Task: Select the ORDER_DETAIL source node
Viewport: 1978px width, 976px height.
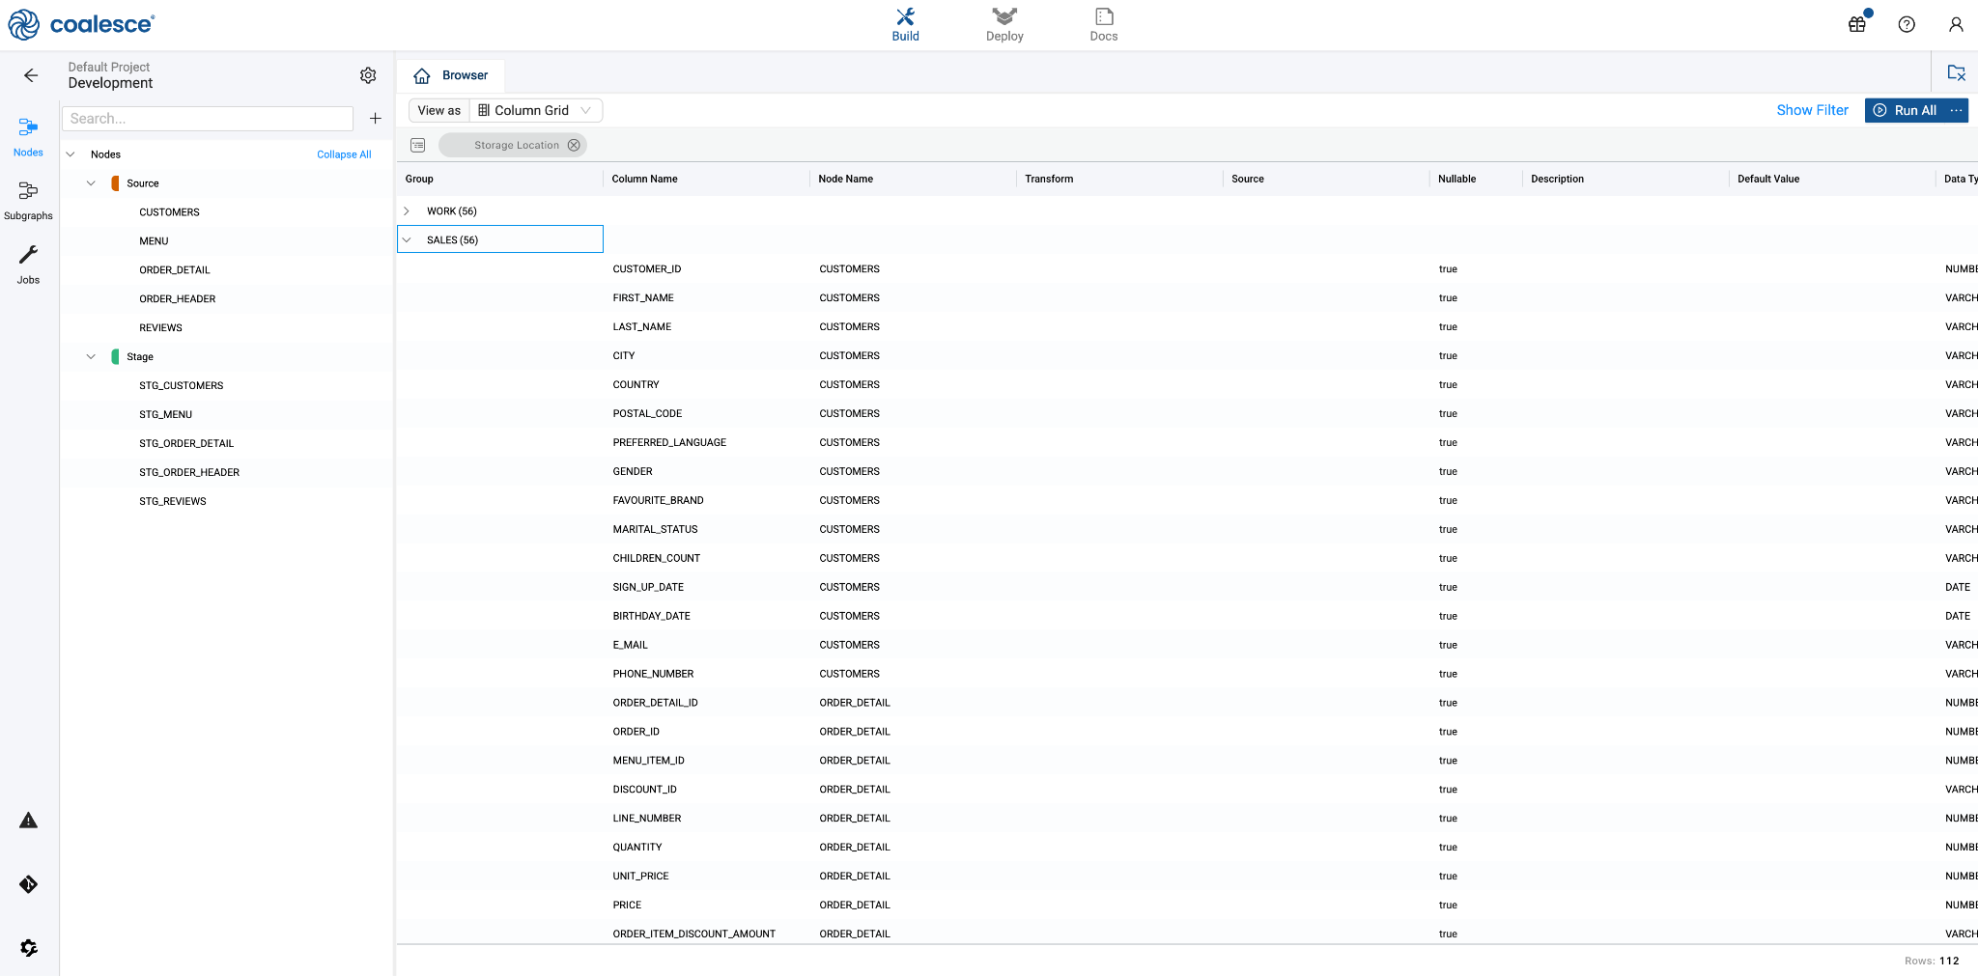Action: (175, 270)
